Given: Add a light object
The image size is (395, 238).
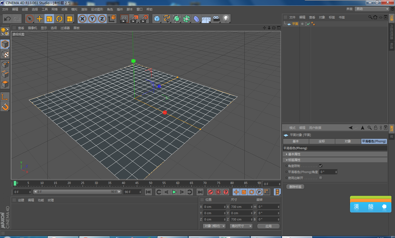Looking at the screenshot, I should (x=226, y=19).
